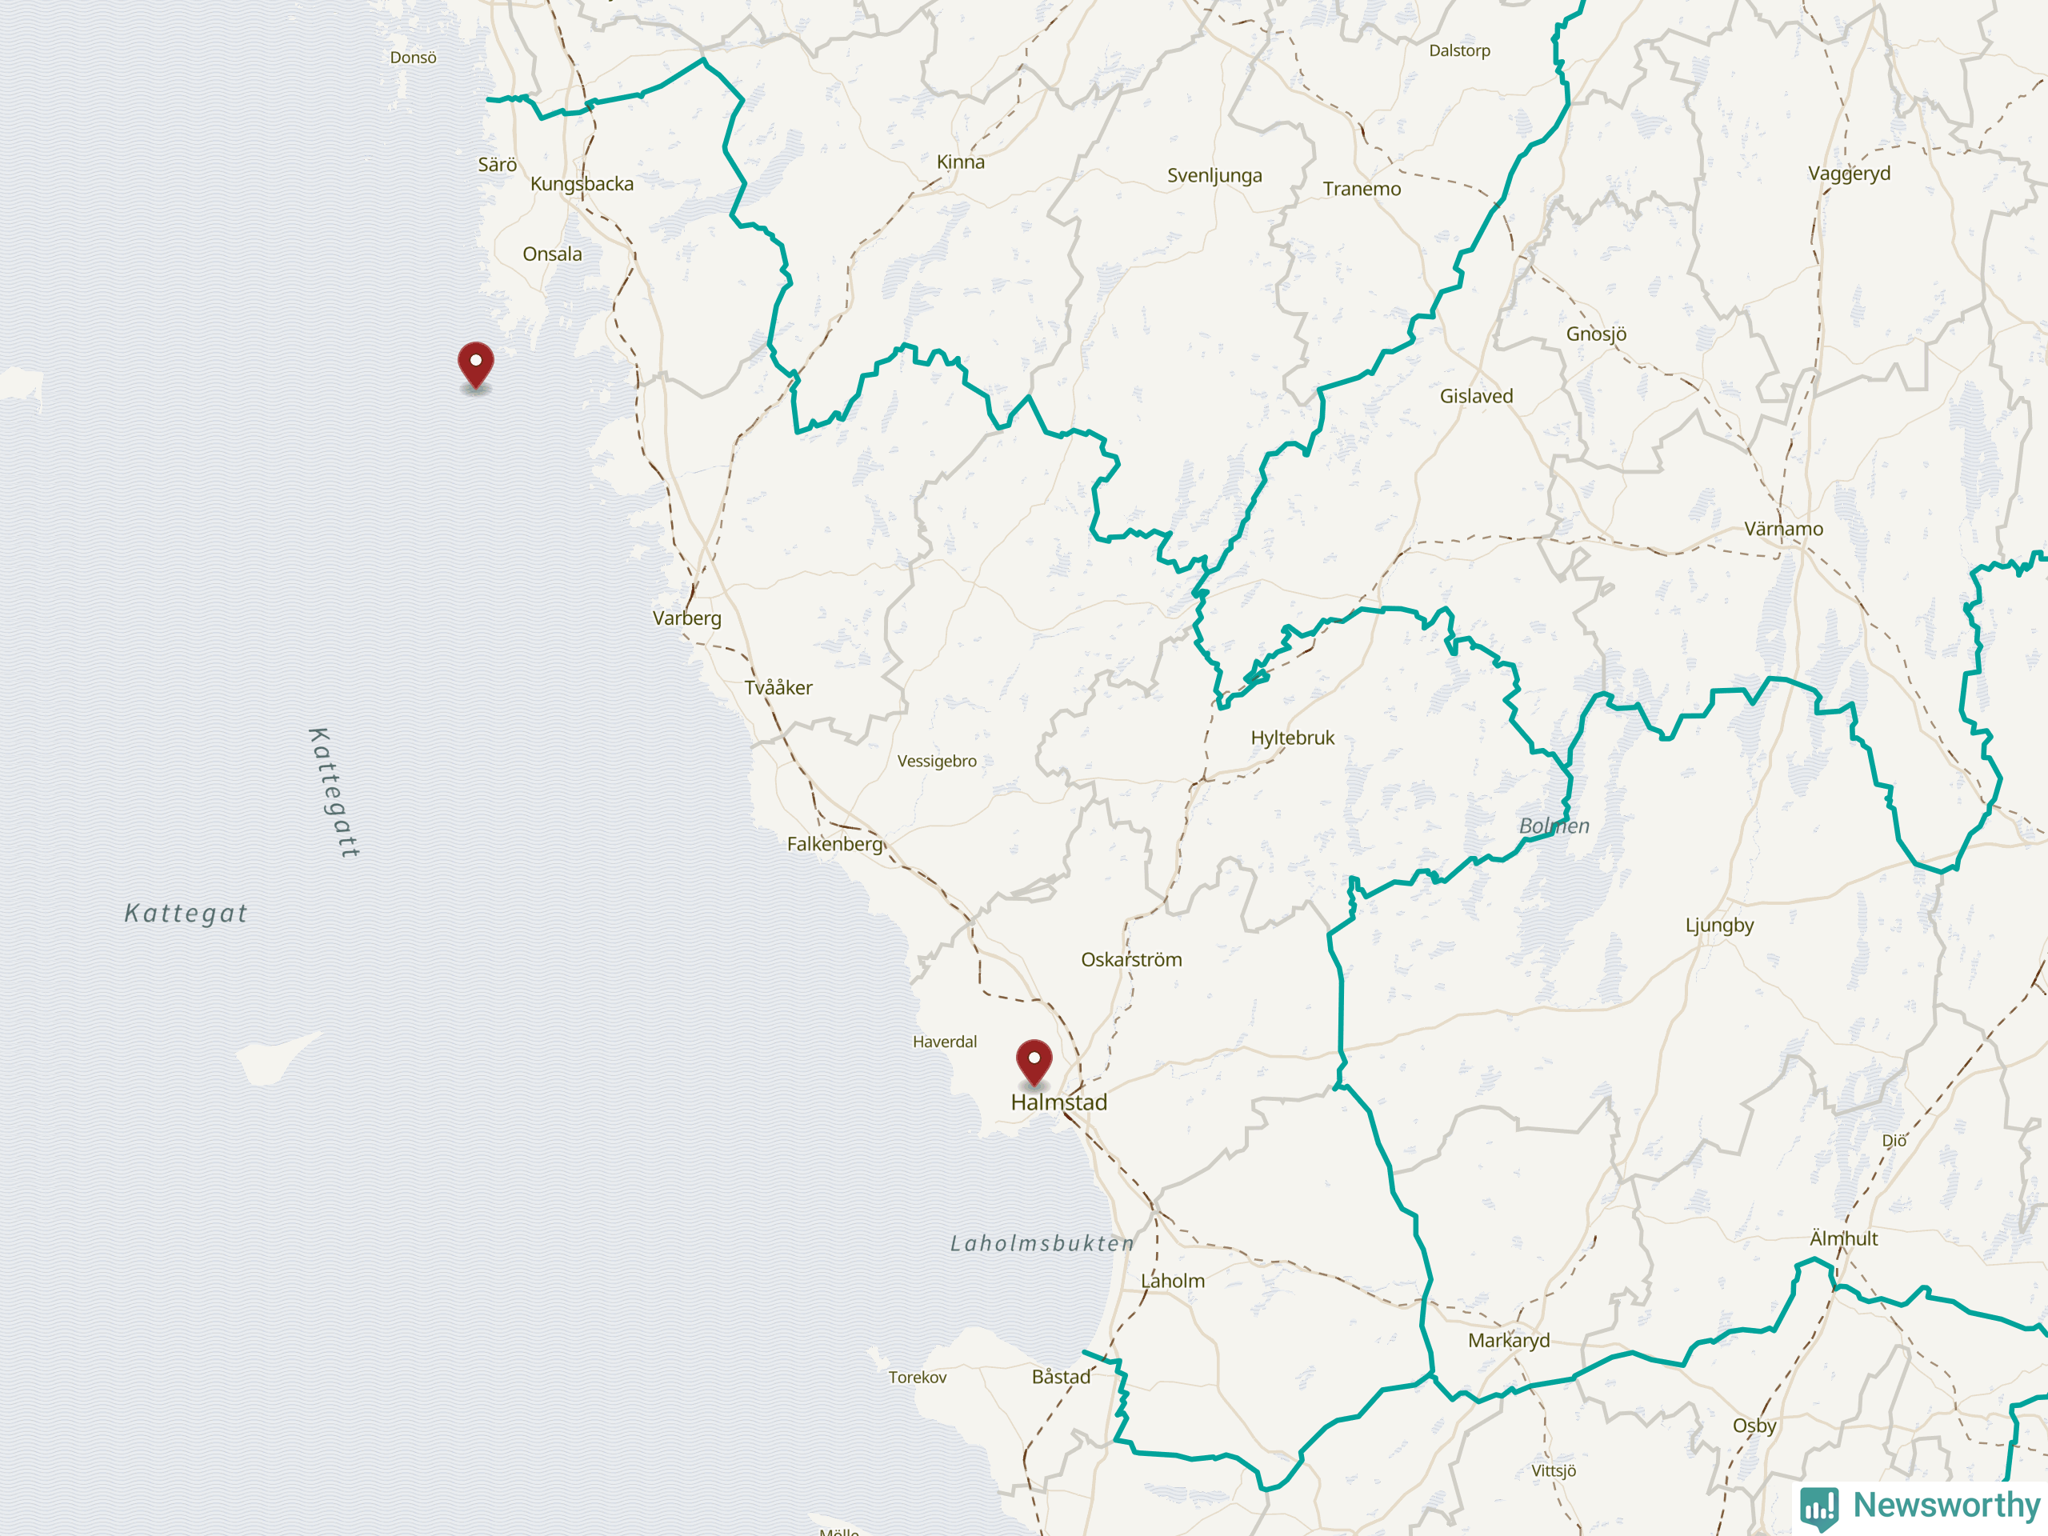
Task: Click the Bolmen lake label
Action: click(x=1554, y=826)
